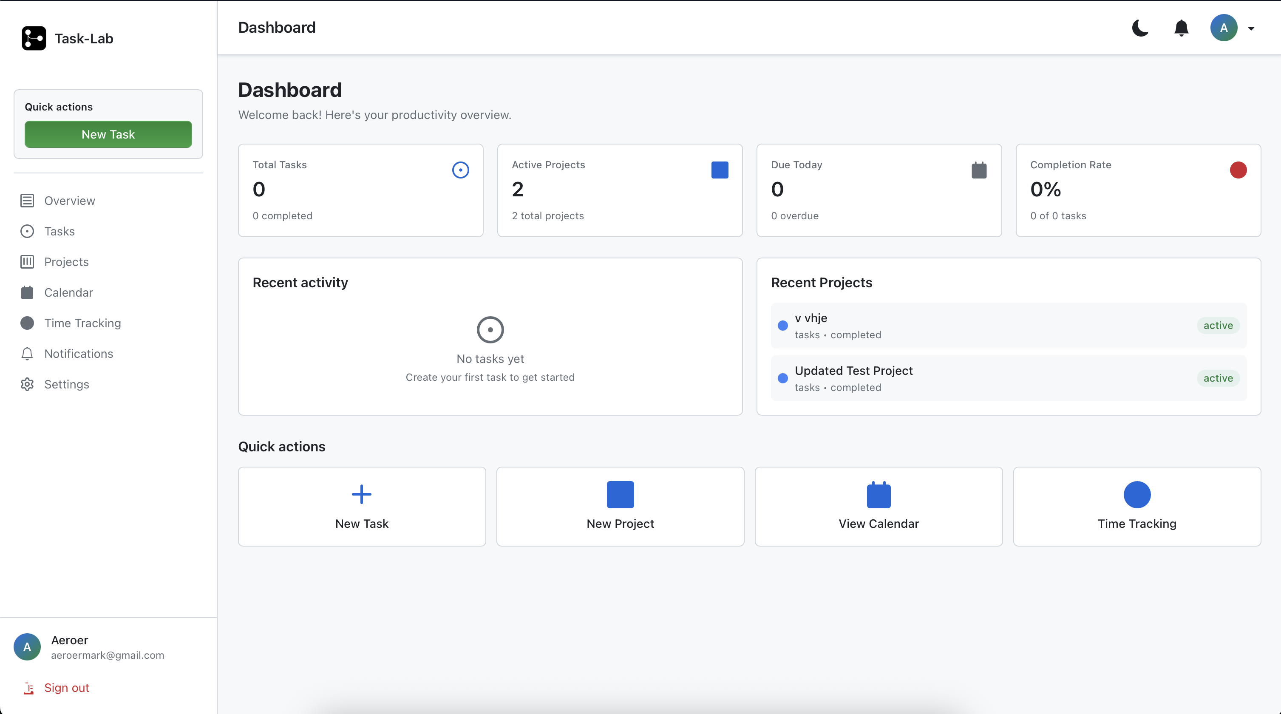The width and height of the screenshot is (1281, 714).
Task: Expand the account dropdown arrow in top bar
Action: tap(1252, 28)
